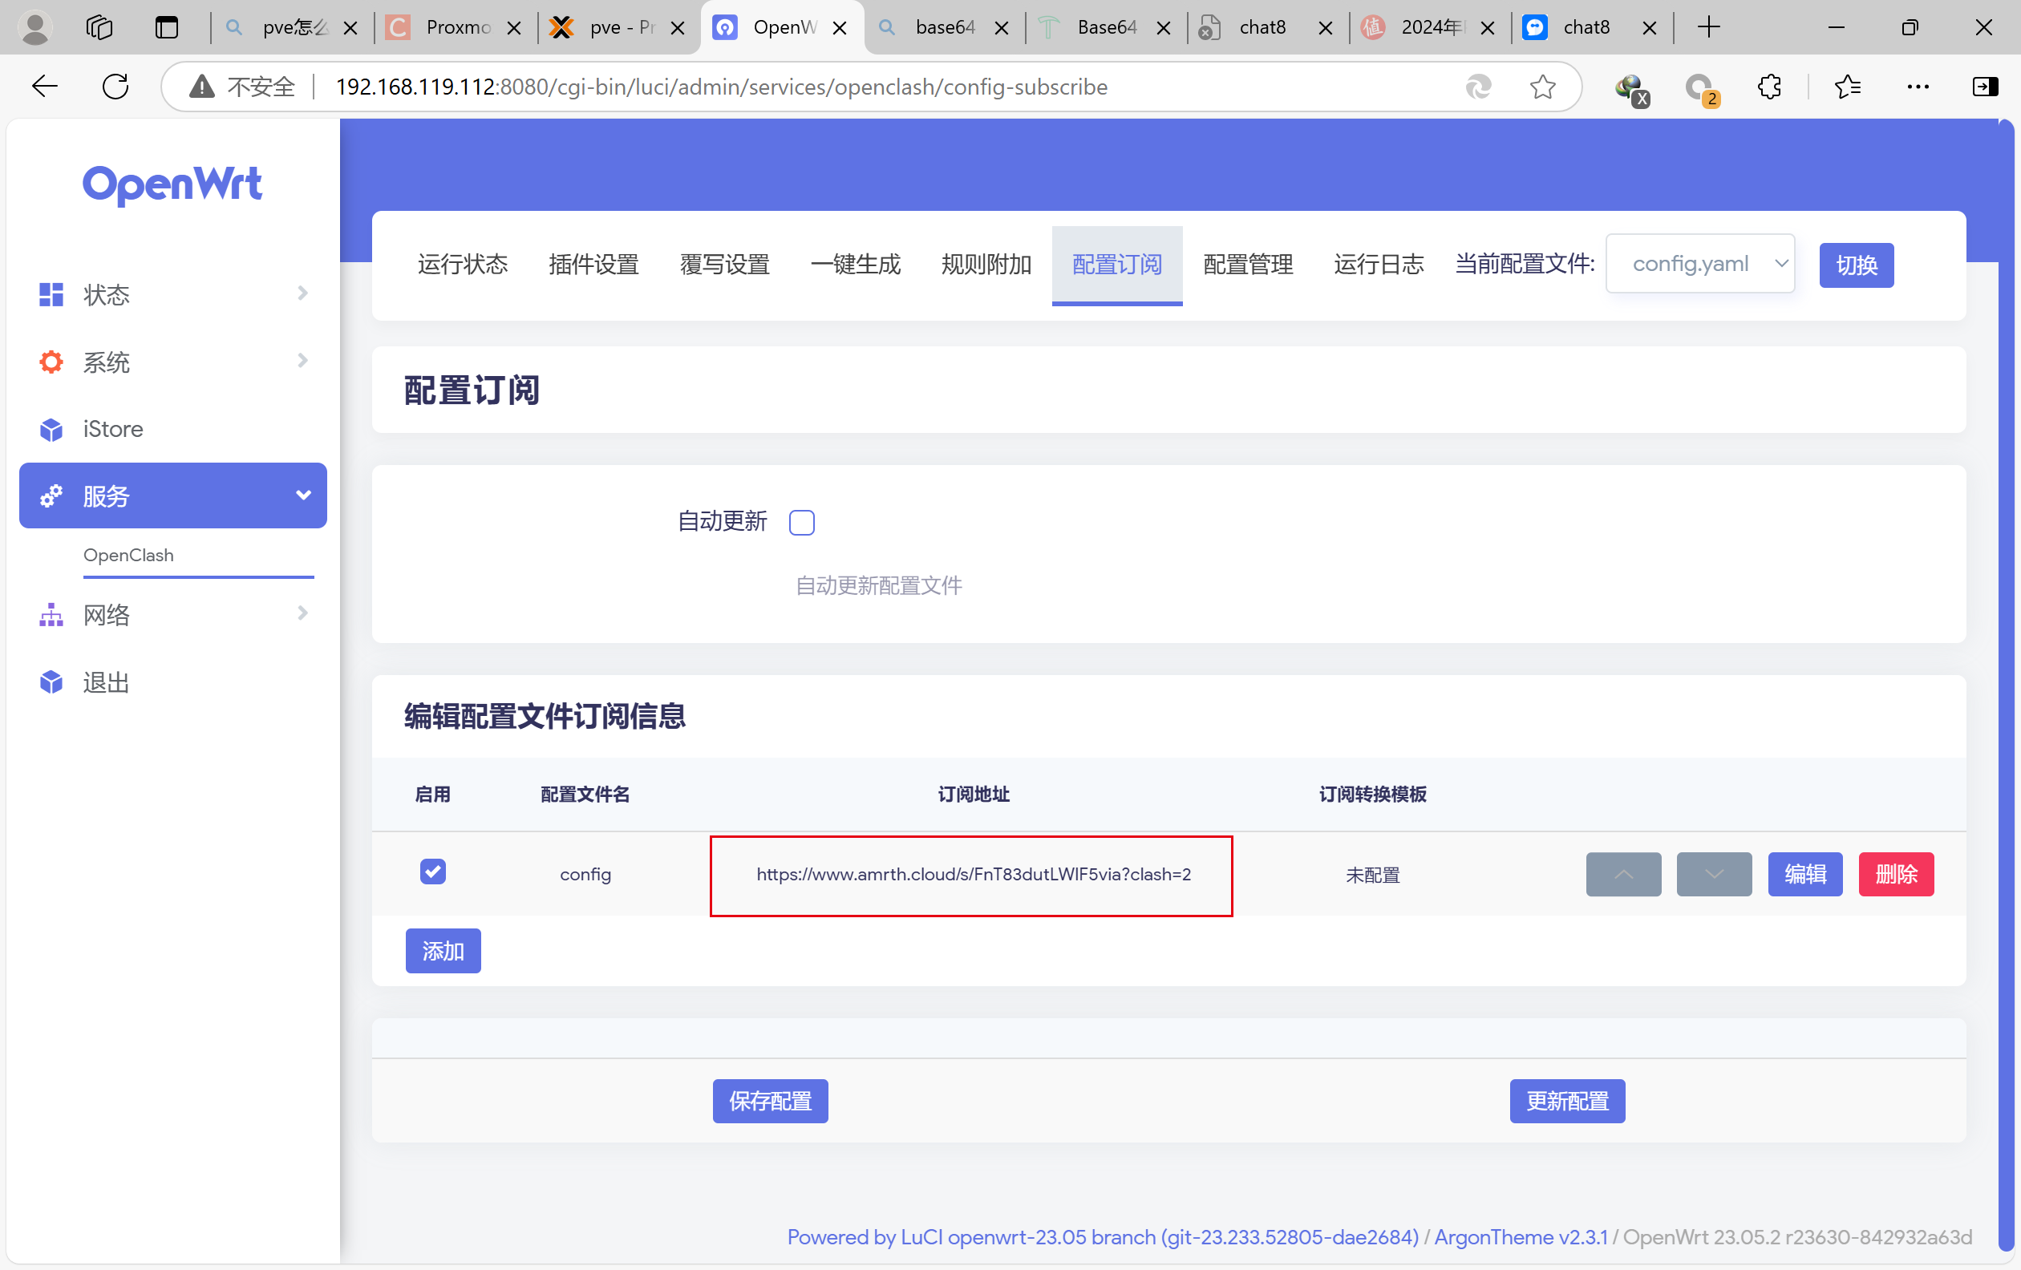Screen dimensions: 2021x1270
Task: Click the 网络 network icon
Action: pyautogui.click(x=51, y=615)
